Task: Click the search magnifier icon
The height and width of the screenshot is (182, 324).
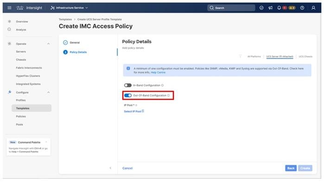Action: coord(211,8)
